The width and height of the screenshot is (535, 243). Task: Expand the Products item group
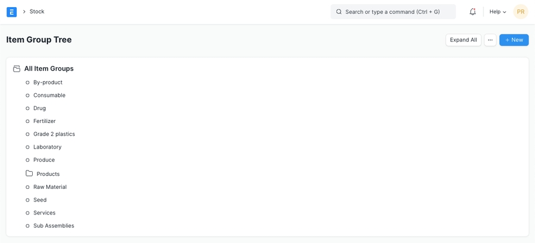48,174
